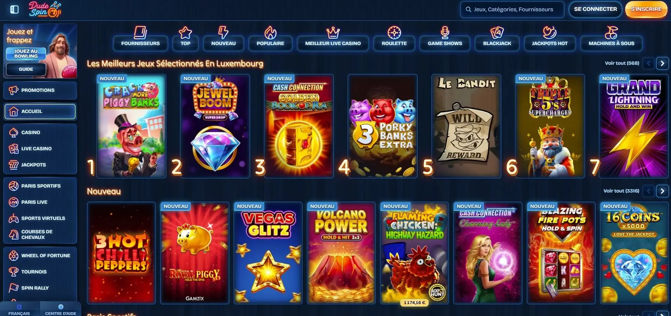Open the Populaire flame icon
671x316 pixels.
click(270, 33)
